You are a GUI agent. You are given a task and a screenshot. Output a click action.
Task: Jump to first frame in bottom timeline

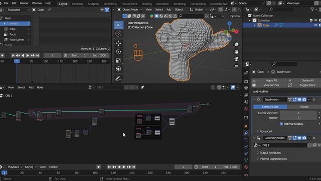pyautogui.click(x=109, y=167)
